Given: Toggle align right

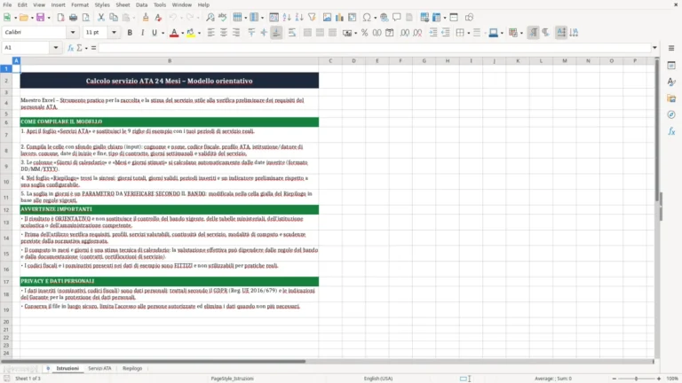Looking at the screenshot, I should (x=236, y=33).
